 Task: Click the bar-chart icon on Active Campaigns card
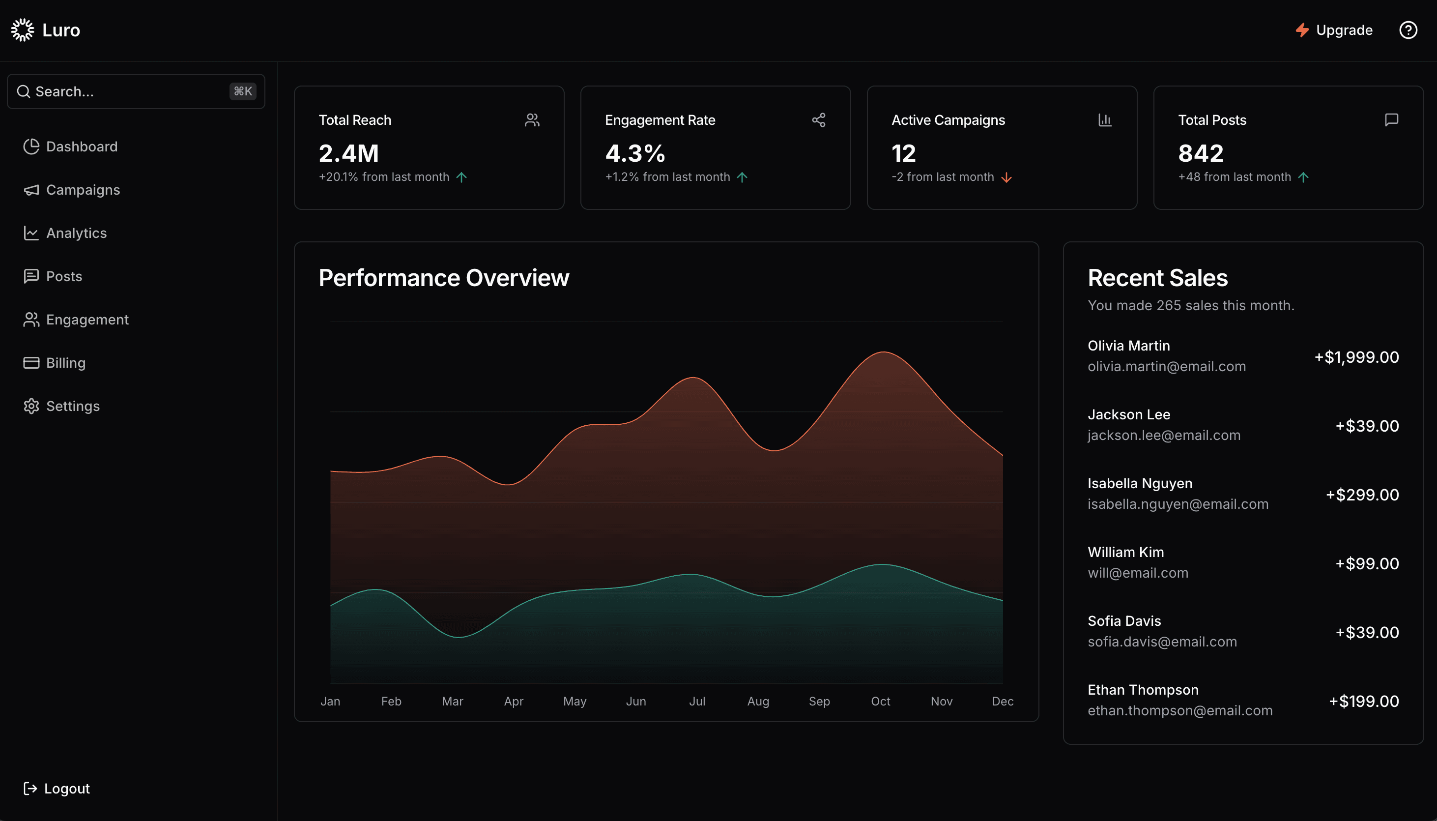[1104, 119]
